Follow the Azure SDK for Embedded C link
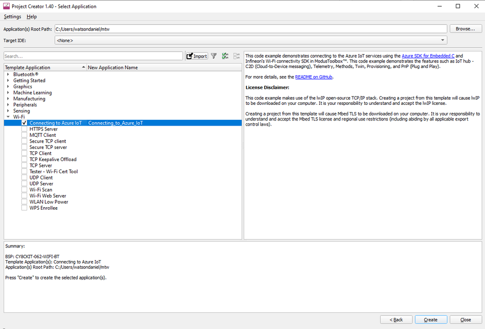This screenshot has width=485, height=329. click(429, 56)
